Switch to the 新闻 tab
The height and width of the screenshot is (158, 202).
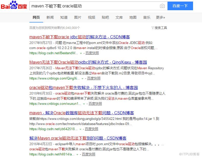50,17
